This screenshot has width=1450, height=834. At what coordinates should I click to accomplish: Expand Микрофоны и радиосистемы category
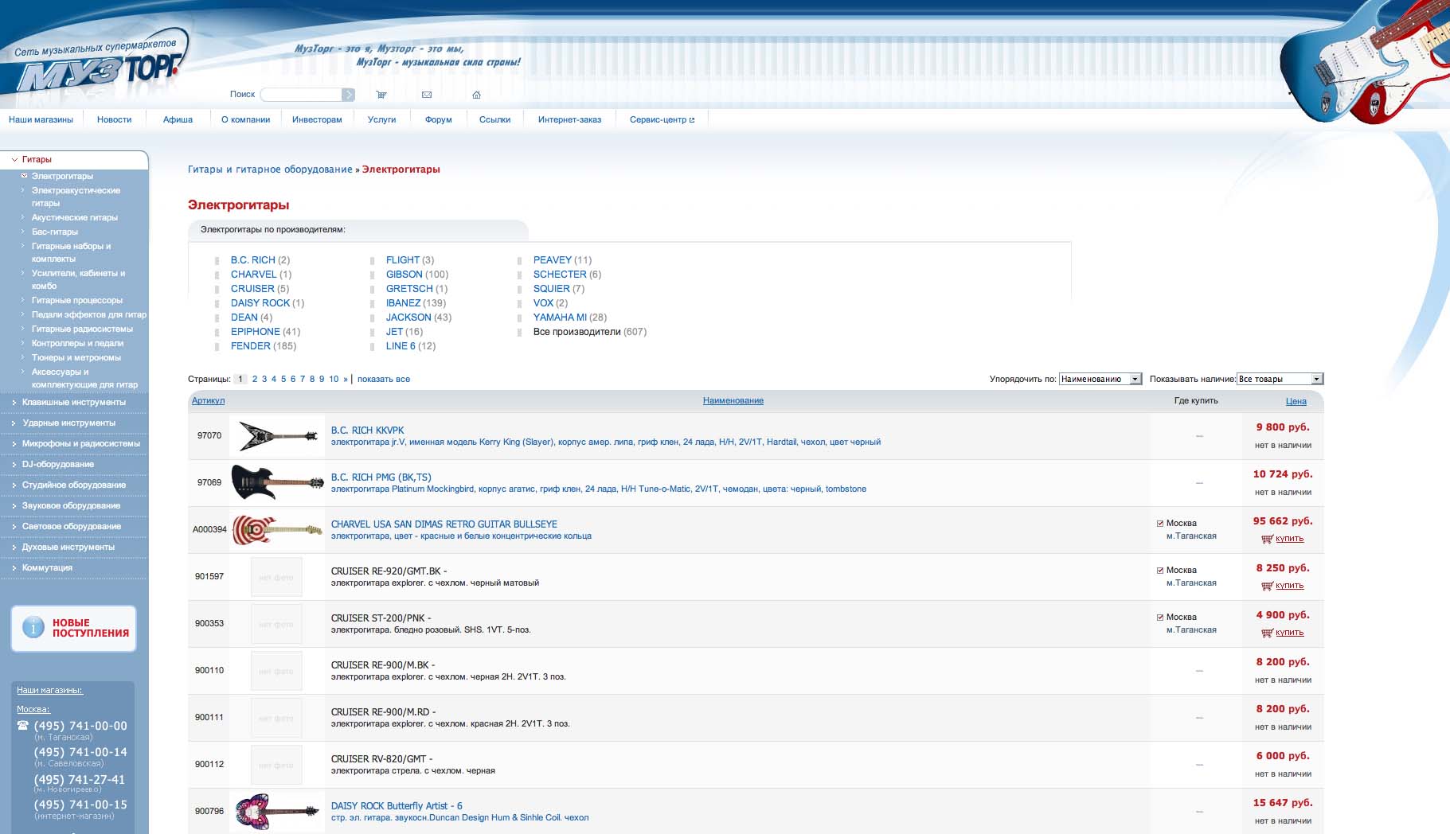pyautogui.click(x=80, y=444)
